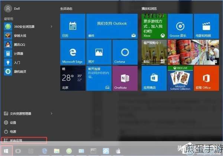Open 360 browser green icon on taskbar
This screenshot has height=156, width=223.
point(69,151)
